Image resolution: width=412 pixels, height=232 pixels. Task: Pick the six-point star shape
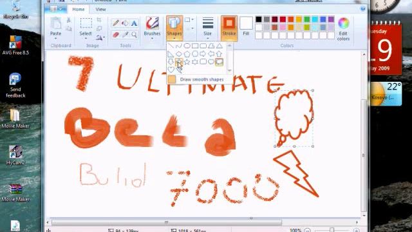pos(195,62)
